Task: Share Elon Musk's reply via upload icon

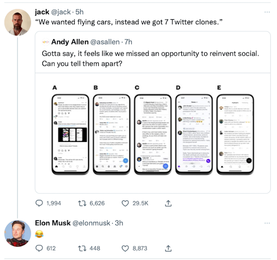Action: click(168, 248)
